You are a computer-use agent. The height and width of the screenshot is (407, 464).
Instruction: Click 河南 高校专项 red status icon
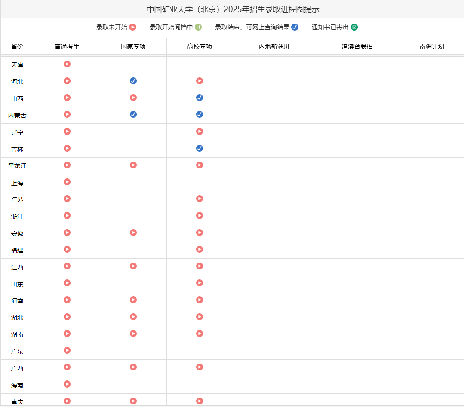pyautogui.click(x=200, y=300)
